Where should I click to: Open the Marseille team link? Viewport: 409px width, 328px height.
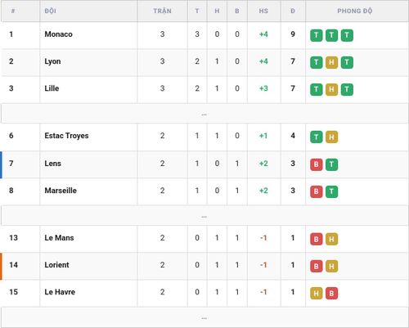61,191
